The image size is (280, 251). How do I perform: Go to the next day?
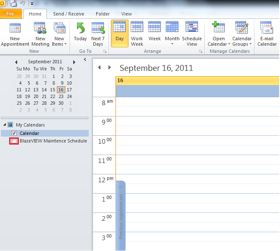point(110,67)
